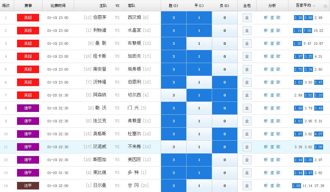
Task: Click away team 切尔西
Action: click(134, 95)
